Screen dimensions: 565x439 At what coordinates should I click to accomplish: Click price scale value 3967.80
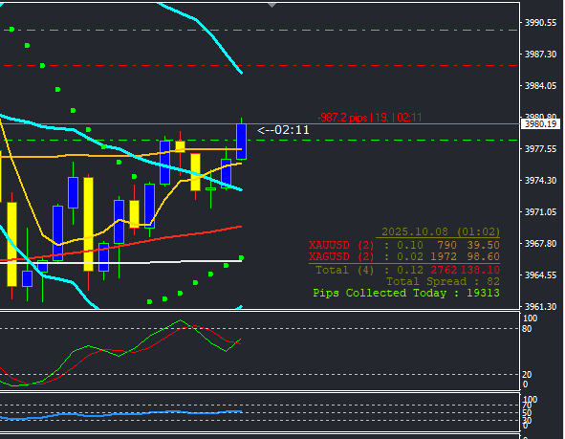click(x=540, y=244)
